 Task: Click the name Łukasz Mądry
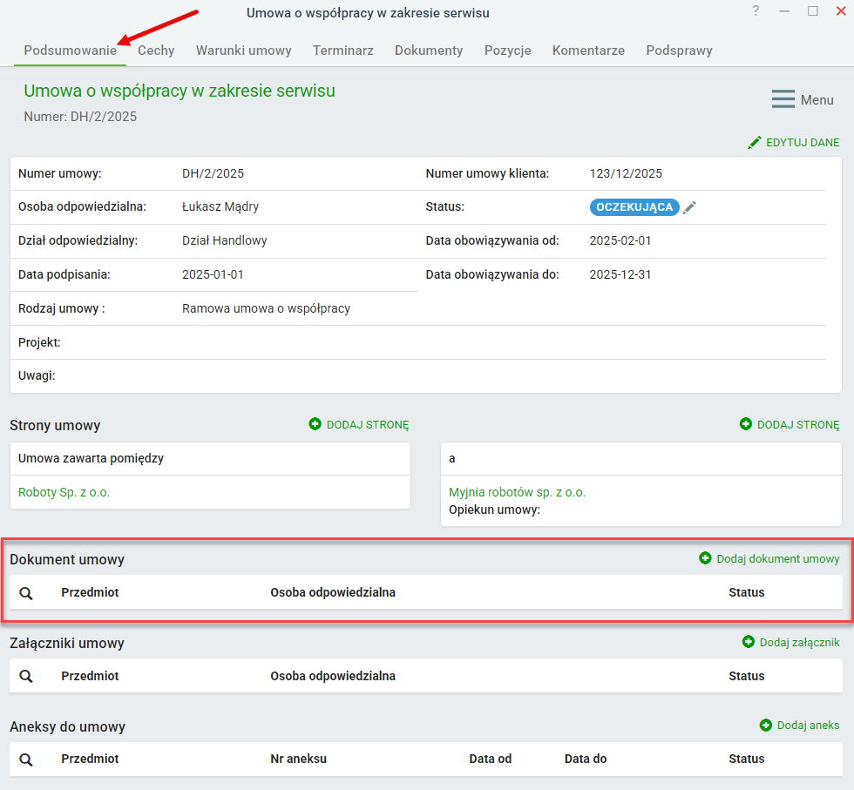click(x=220, y=207)
